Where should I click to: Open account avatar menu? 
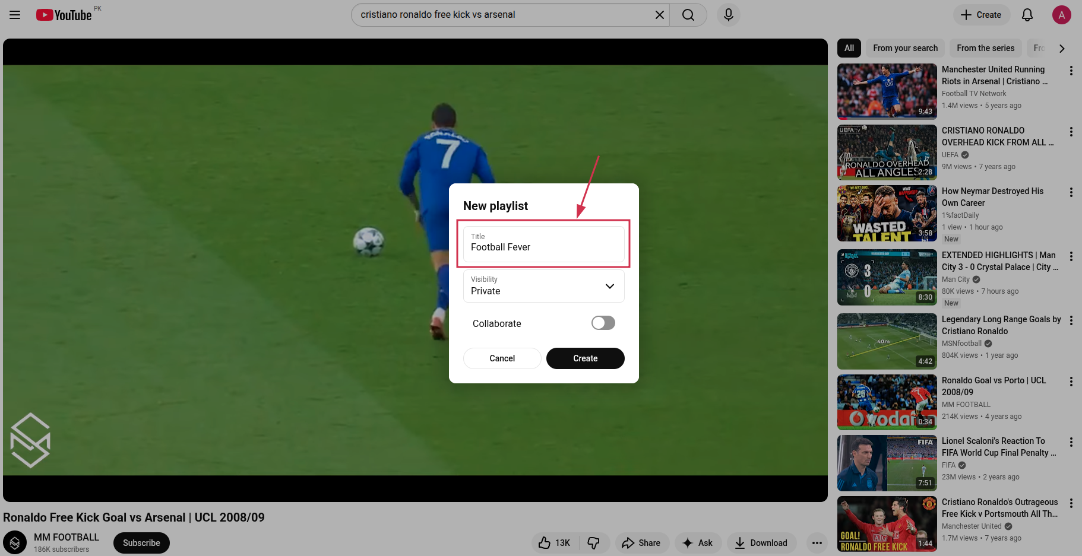[1061, 15]
